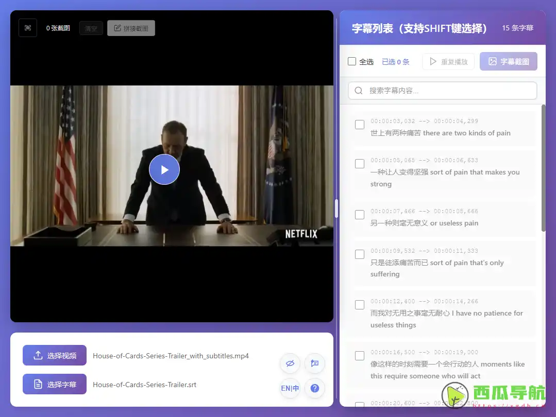
Task: Check the subtitle at 00:00:03,032
Action: click(x=359, y=125)
